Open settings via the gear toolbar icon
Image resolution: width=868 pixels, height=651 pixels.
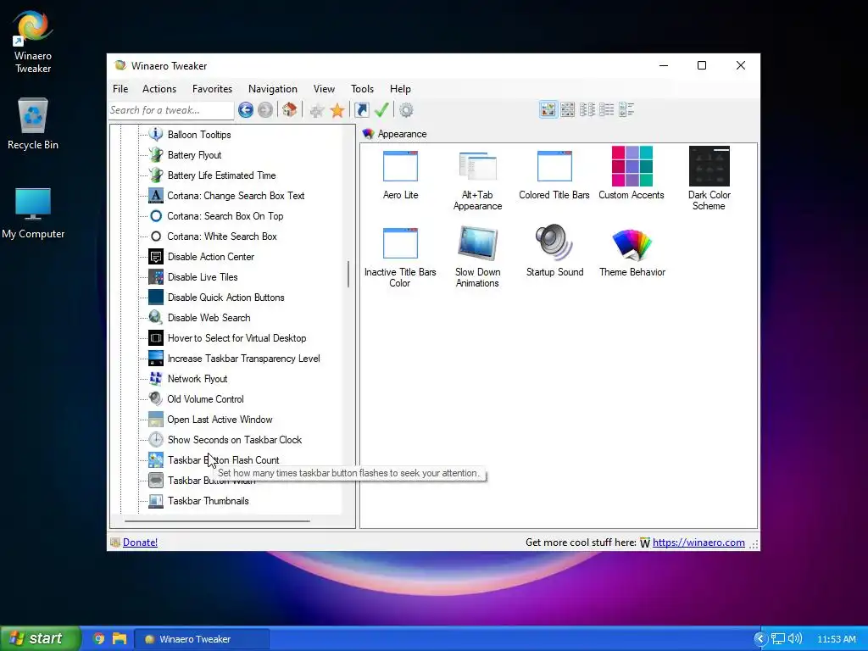click(x=406, y=110)
